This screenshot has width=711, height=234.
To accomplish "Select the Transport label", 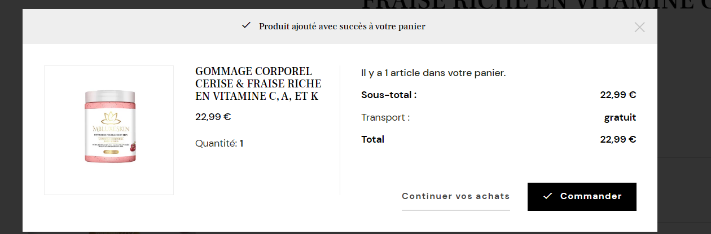I will [385, 117].
